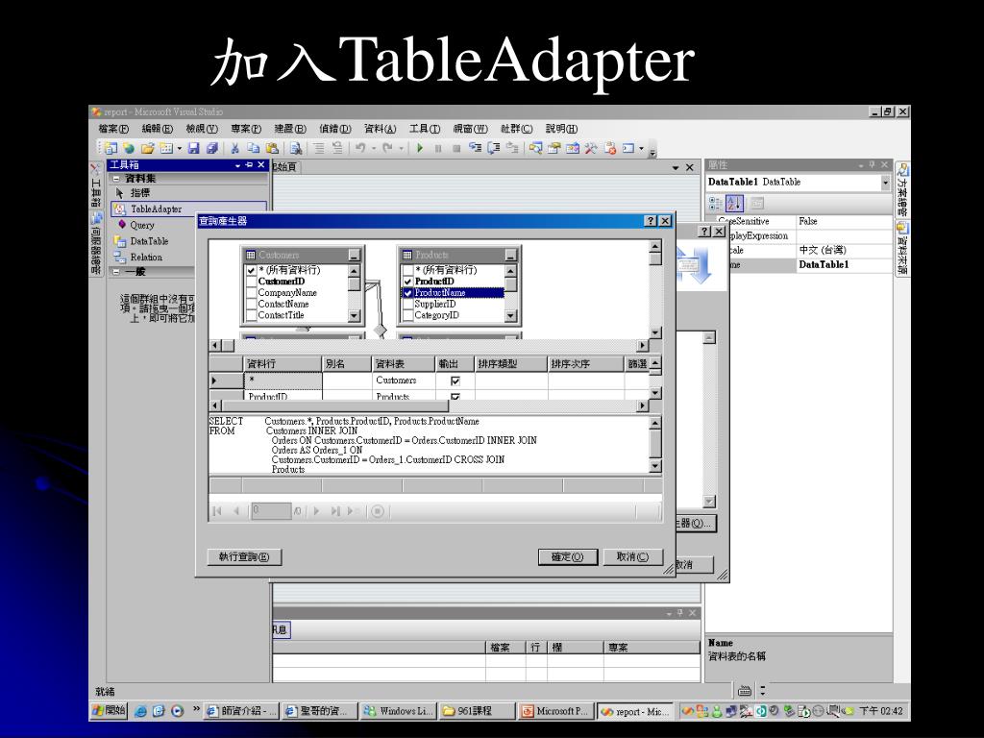Collapse the 資料集 toolbox group
Image resolution: width=984 pixels, height=738 pixels.
tap(116, 179)
